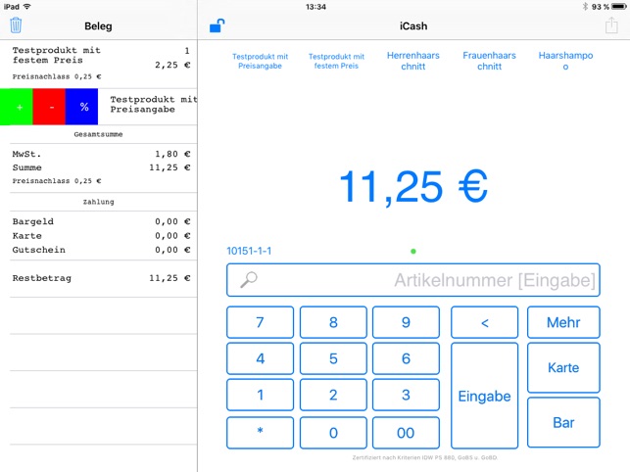
Task: Tap the green status dot indicator
Action: click(413, 251)
